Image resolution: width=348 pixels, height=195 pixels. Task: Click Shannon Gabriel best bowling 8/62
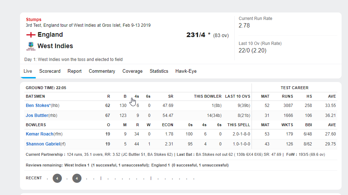[x=308, y=144]
